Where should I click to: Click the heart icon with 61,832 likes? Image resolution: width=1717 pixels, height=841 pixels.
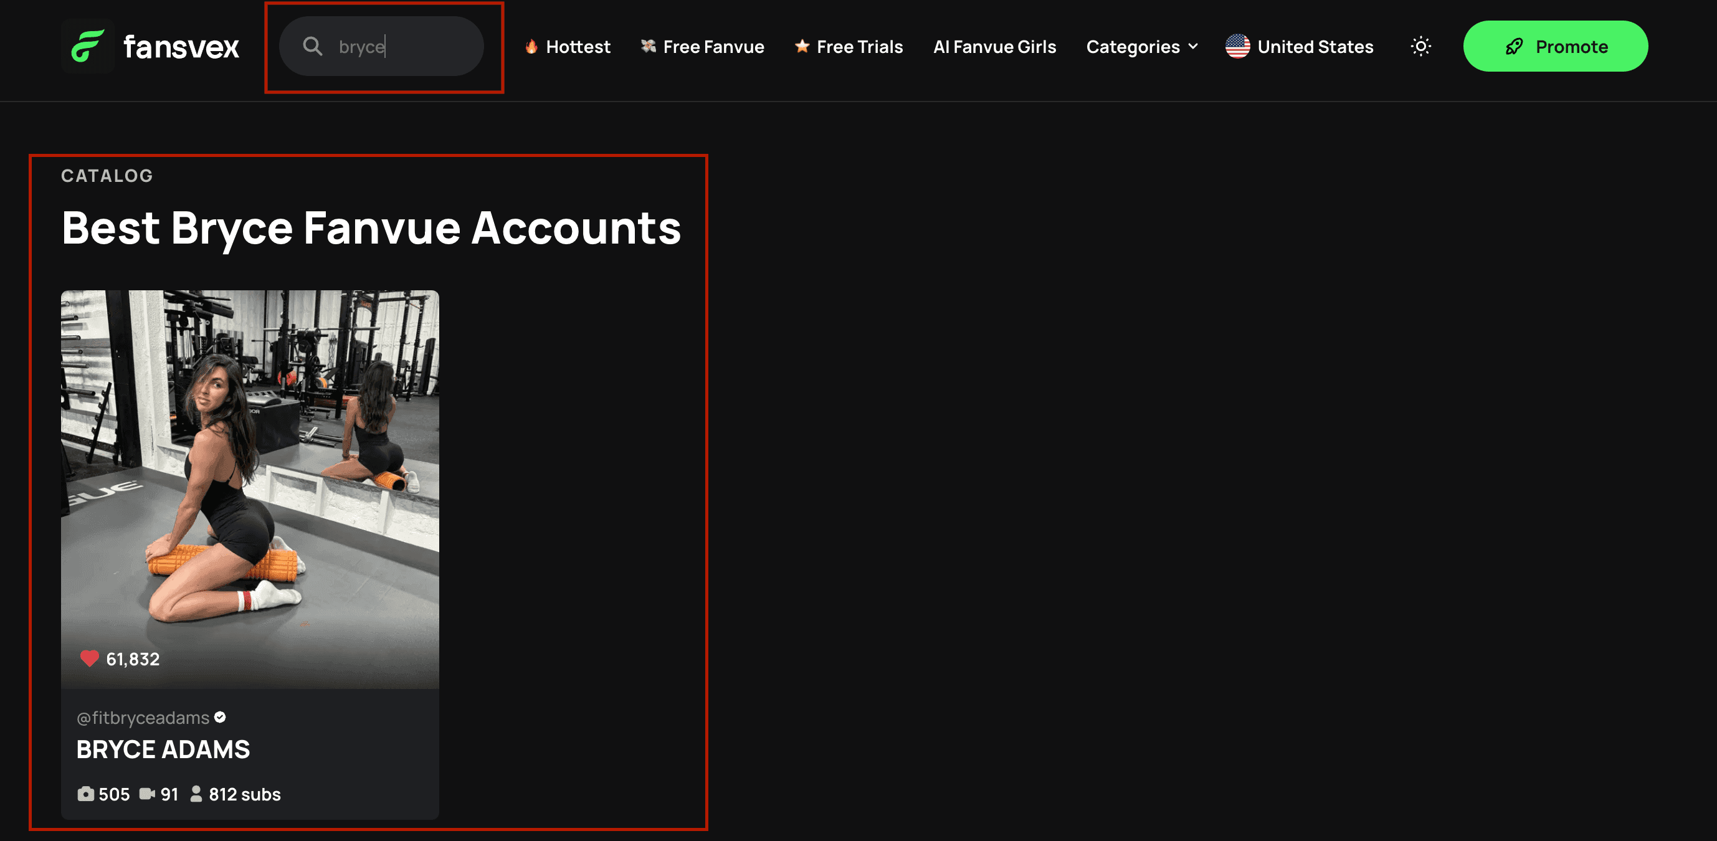click(89, 658)
